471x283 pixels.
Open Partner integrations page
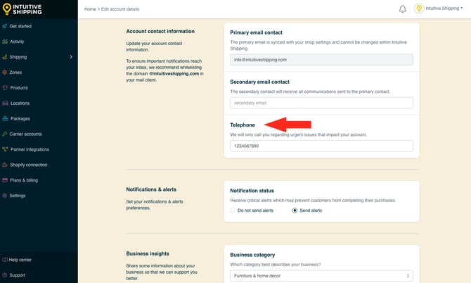click(x=30, y=149)
